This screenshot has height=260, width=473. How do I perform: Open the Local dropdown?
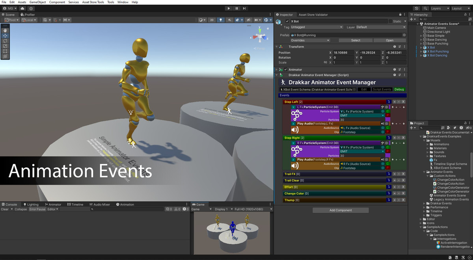29,20
